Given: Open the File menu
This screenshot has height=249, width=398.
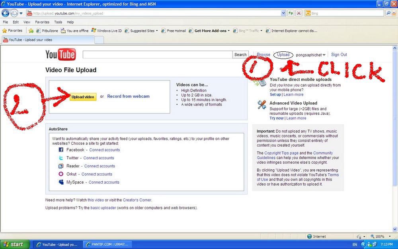Looking at the screenshot, I should pyautogui.click(x=5, y=22).
